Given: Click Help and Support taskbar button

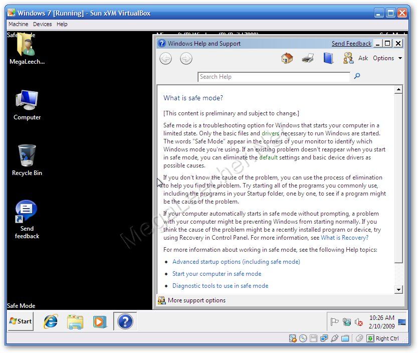Looking at the screenshot, I should pyautogui.click(x=125, y=321).
